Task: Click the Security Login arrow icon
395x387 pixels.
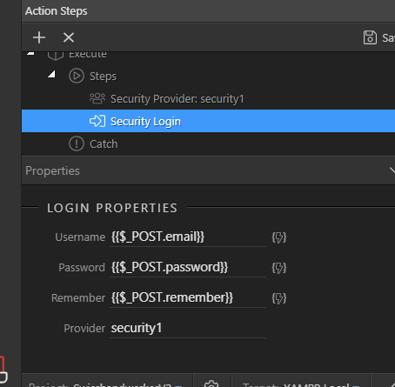Action: click(97, 121)
